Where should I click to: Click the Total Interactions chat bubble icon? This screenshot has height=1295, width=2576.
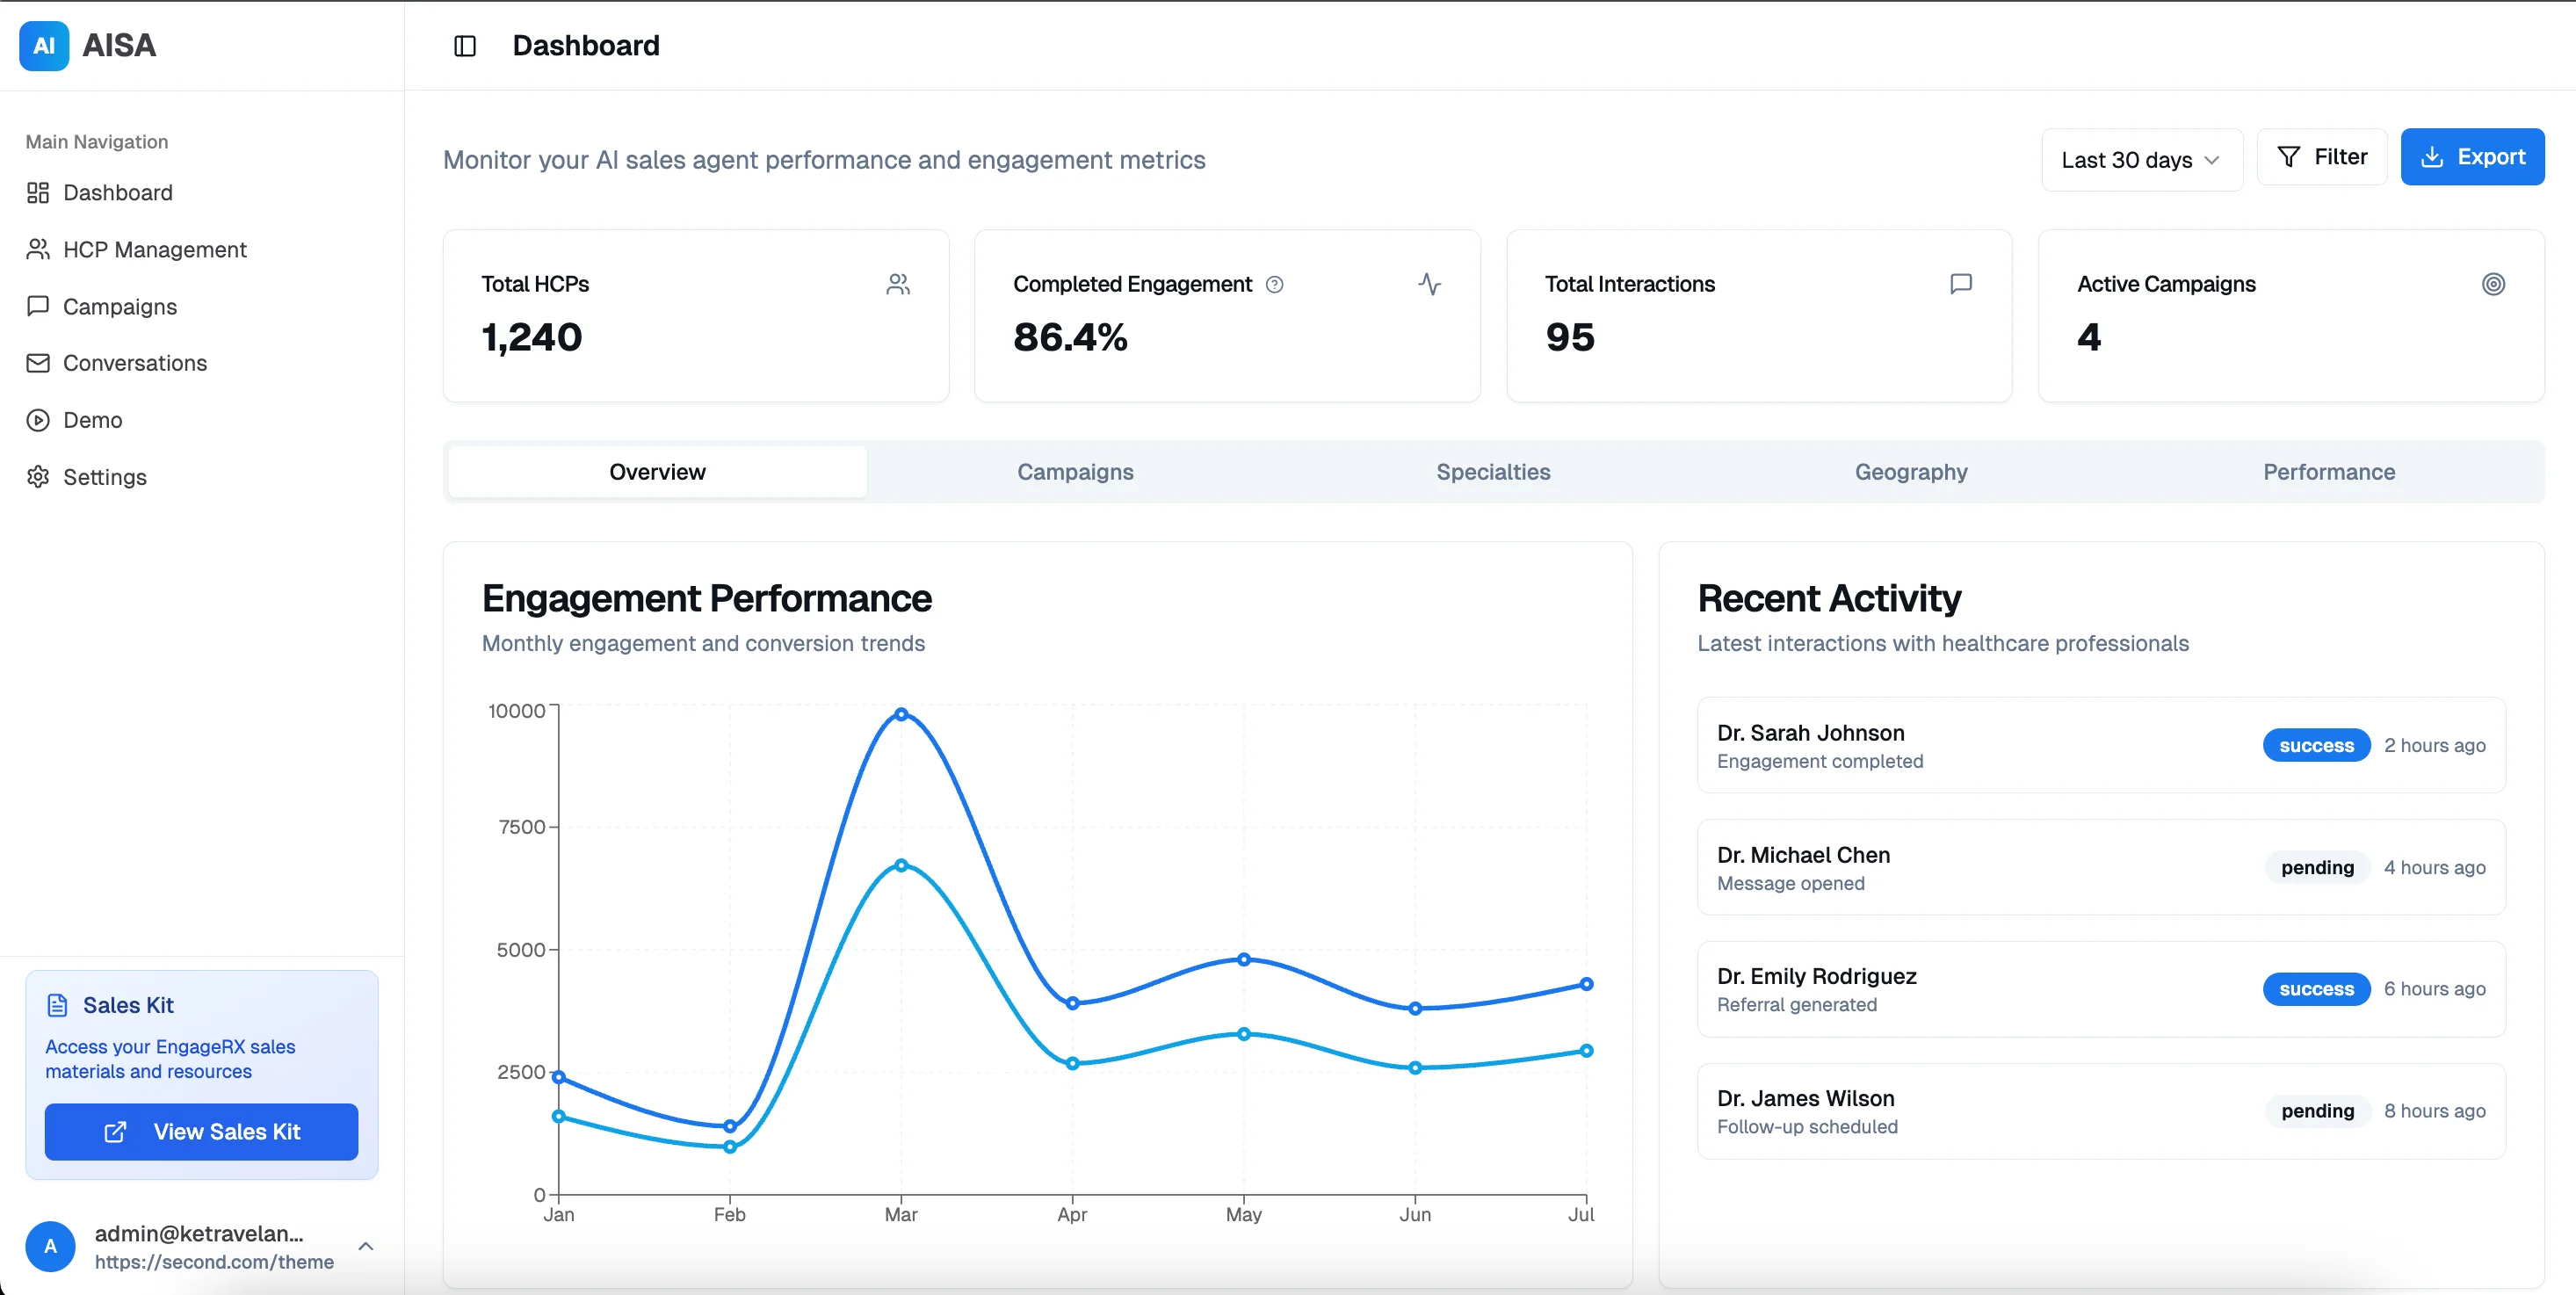tap(1960, 284)
